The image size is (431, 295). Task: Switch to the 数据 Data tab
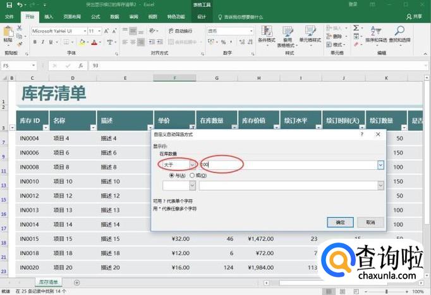[x=114, y=17]
